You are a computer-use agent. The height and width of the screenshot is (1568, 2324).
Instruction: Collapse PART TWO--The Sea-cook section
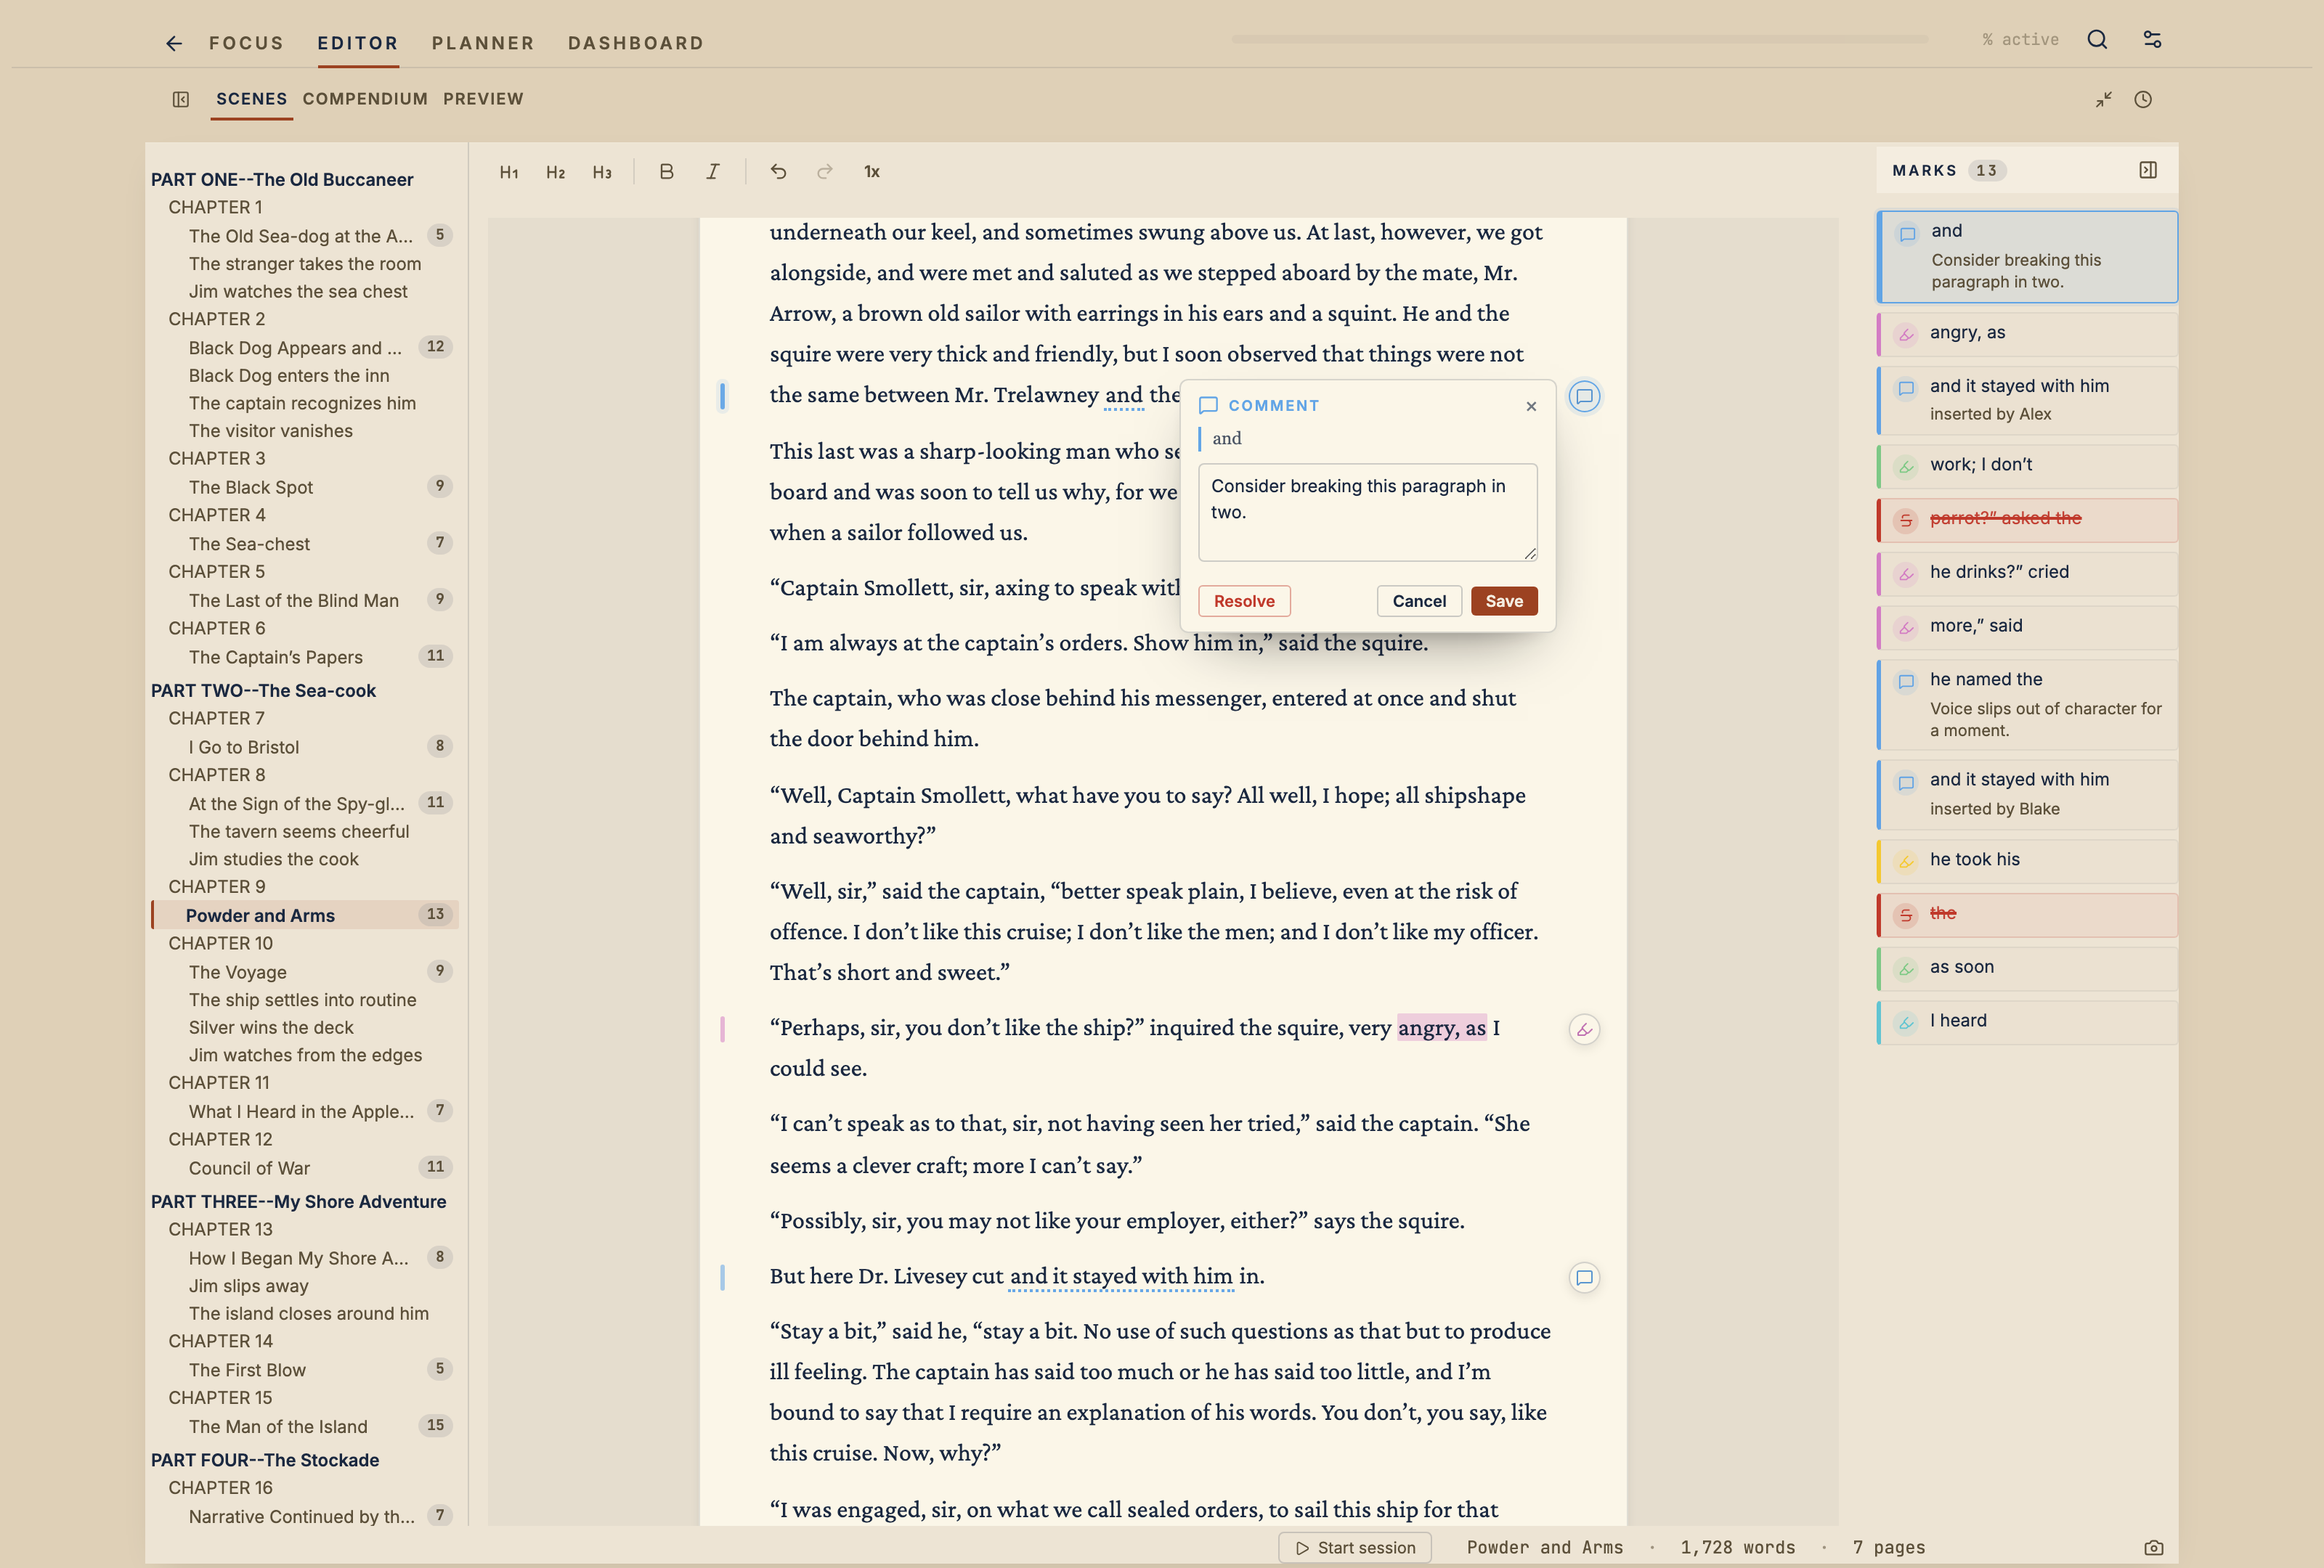pos(263,690)
